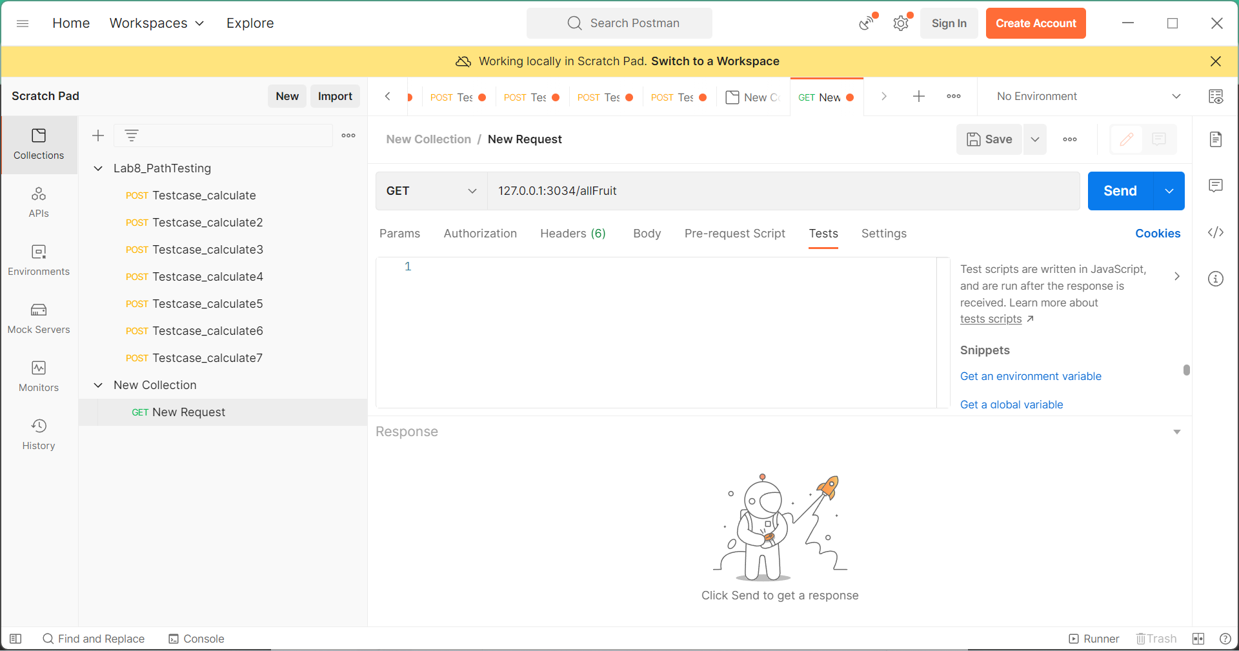1239x651 pixels.
Task: Open the GET method dropdown
Action: pos(431,191)
